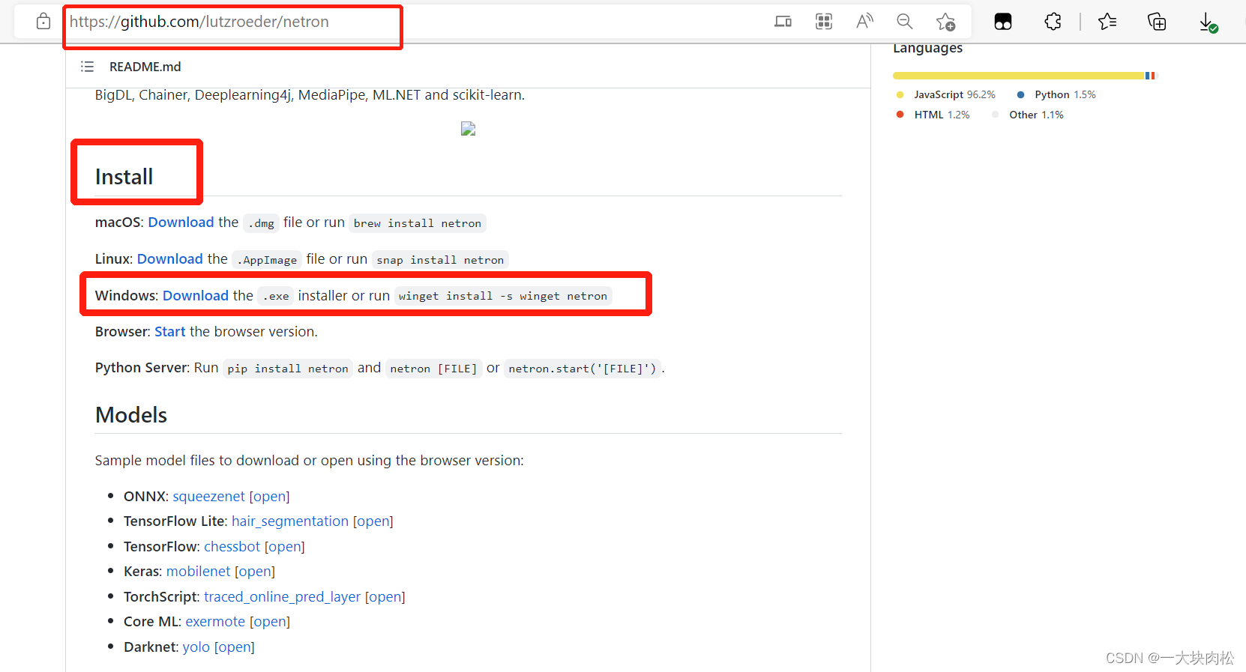Click [open] next to squeezenet
Screen dimensions: 1246x672
tap(269, 497)
